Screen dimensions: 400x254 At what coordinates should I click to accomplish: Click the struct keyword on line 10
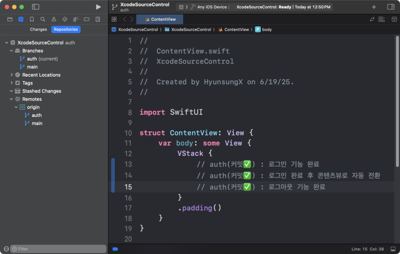pyautogui.click(x=152, y=133)
